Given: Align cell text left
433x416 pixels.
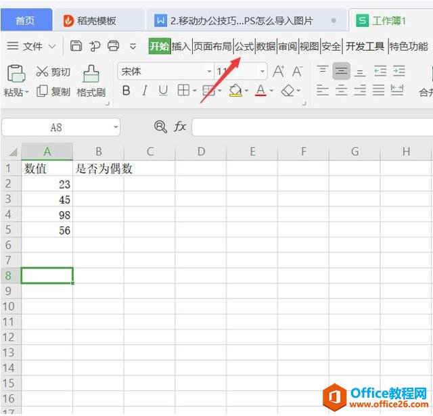Looking at the screenshot, I should 323,90.
